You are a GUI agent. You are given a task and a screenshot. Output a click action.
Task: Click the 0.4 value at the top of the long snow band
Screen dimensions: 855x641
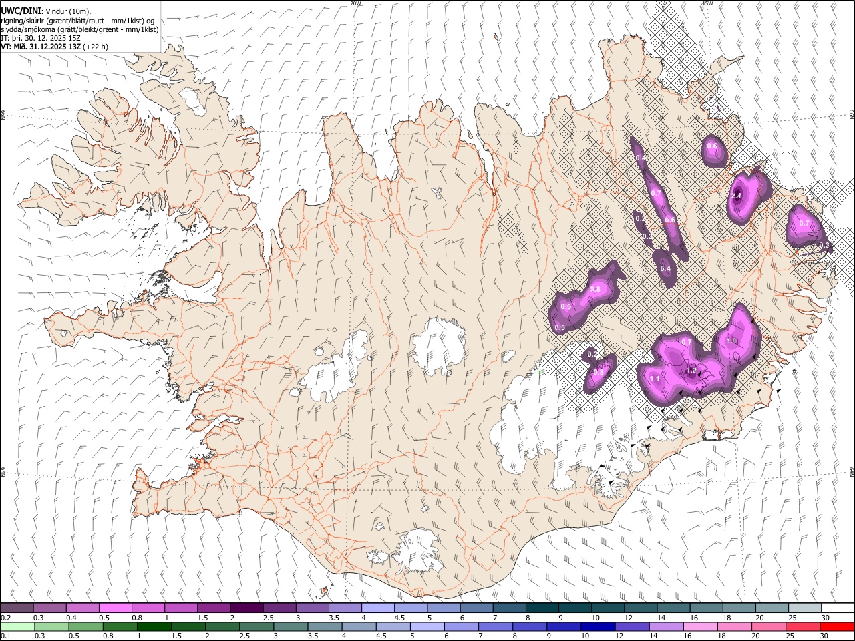pos(640,158)
